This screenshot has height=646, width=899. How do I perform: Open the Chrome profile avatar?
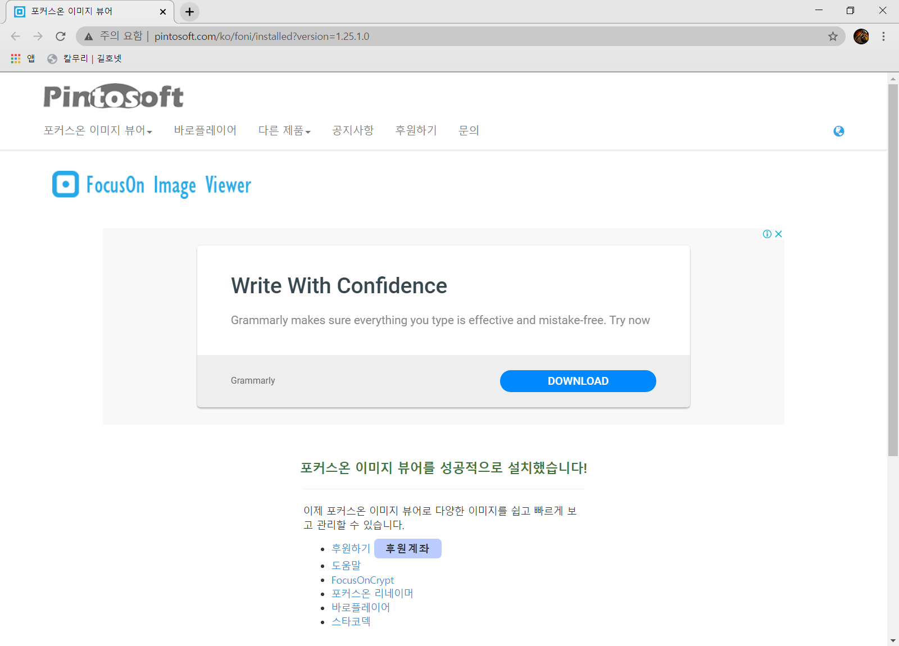[861, 37]
